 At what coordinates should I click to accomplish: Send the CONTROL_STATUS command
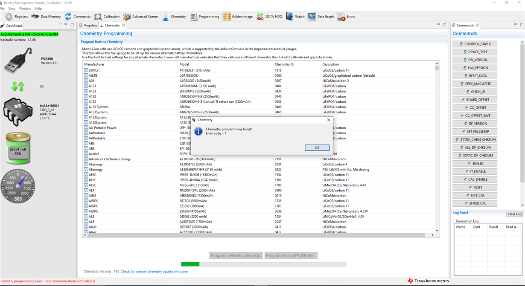pyautogui.click(x=475, y=44)
